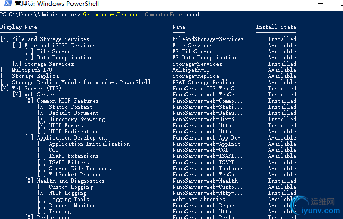Click the 'Storage Replica' display name
The image size is (343, 219).
(35, 76)
